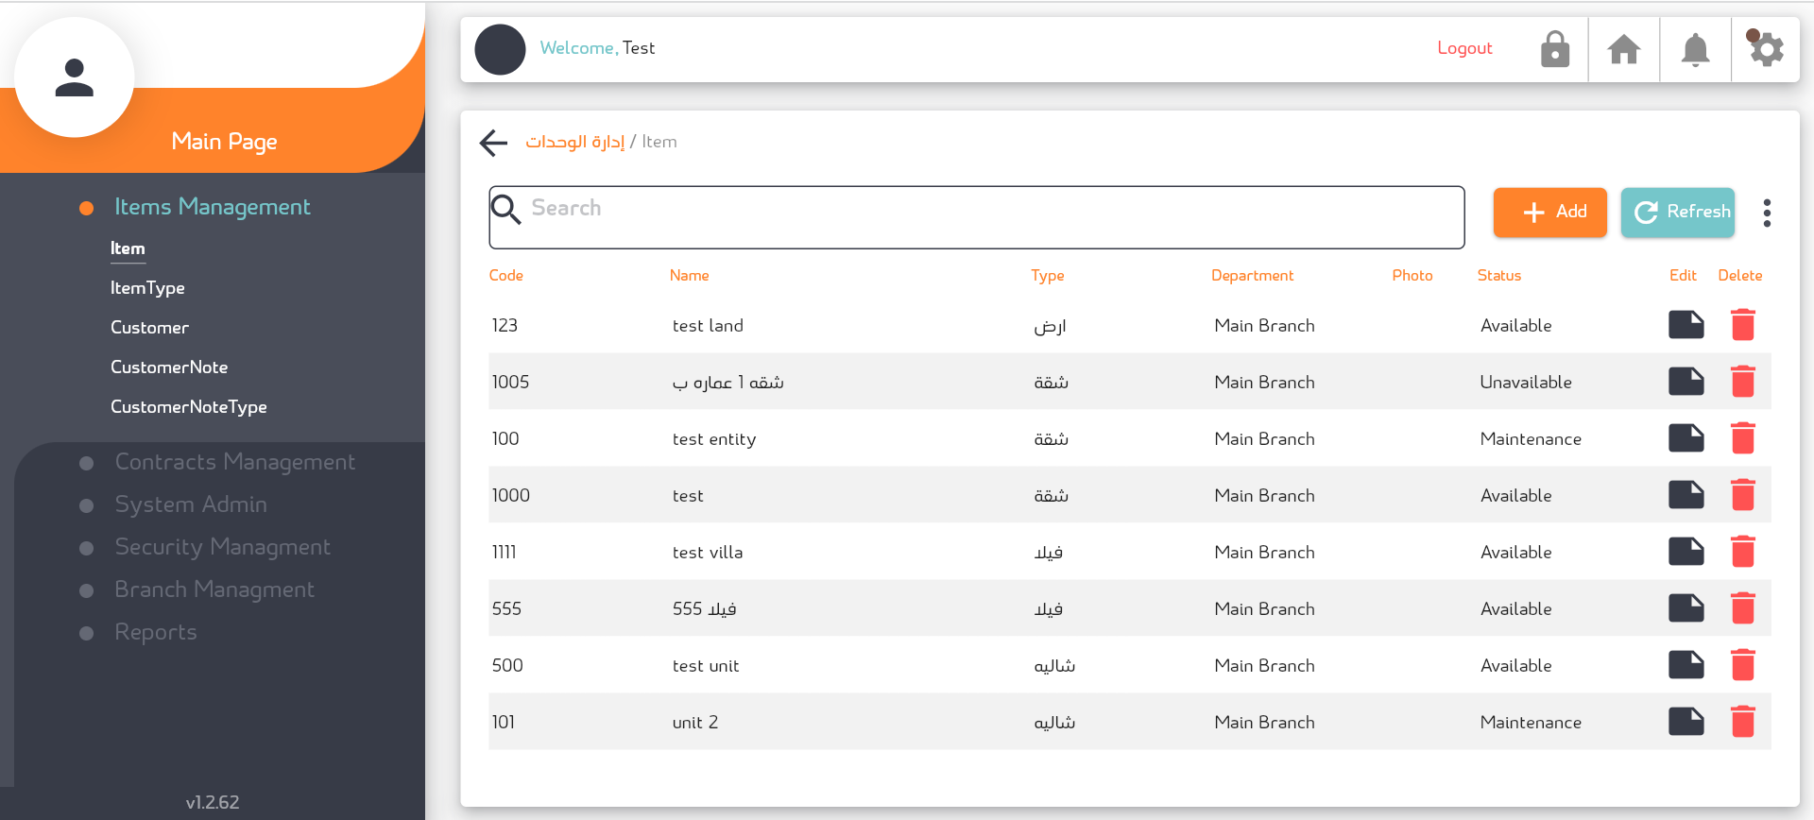1814x820 pixels.
Task: Expand System Admin section
Action: [190, 504]
